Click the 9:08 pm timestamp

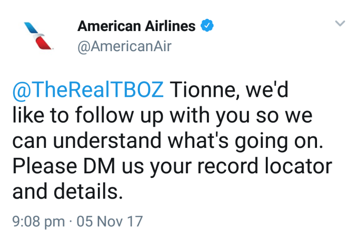pos(38,222)
